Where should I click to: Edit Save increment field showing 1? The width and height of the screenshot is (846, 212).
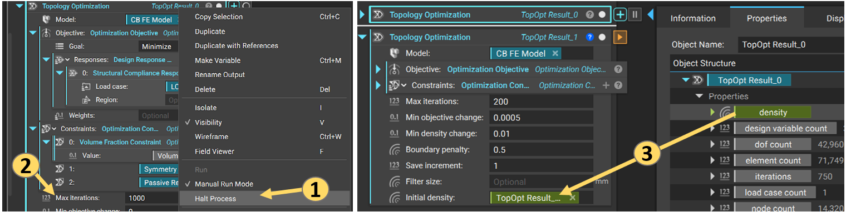coord(541,165)
